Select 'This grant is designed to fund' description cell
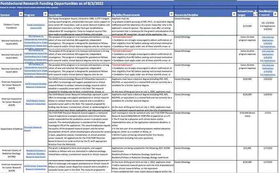The image size is (279, 173). click(x=80, y=153)
